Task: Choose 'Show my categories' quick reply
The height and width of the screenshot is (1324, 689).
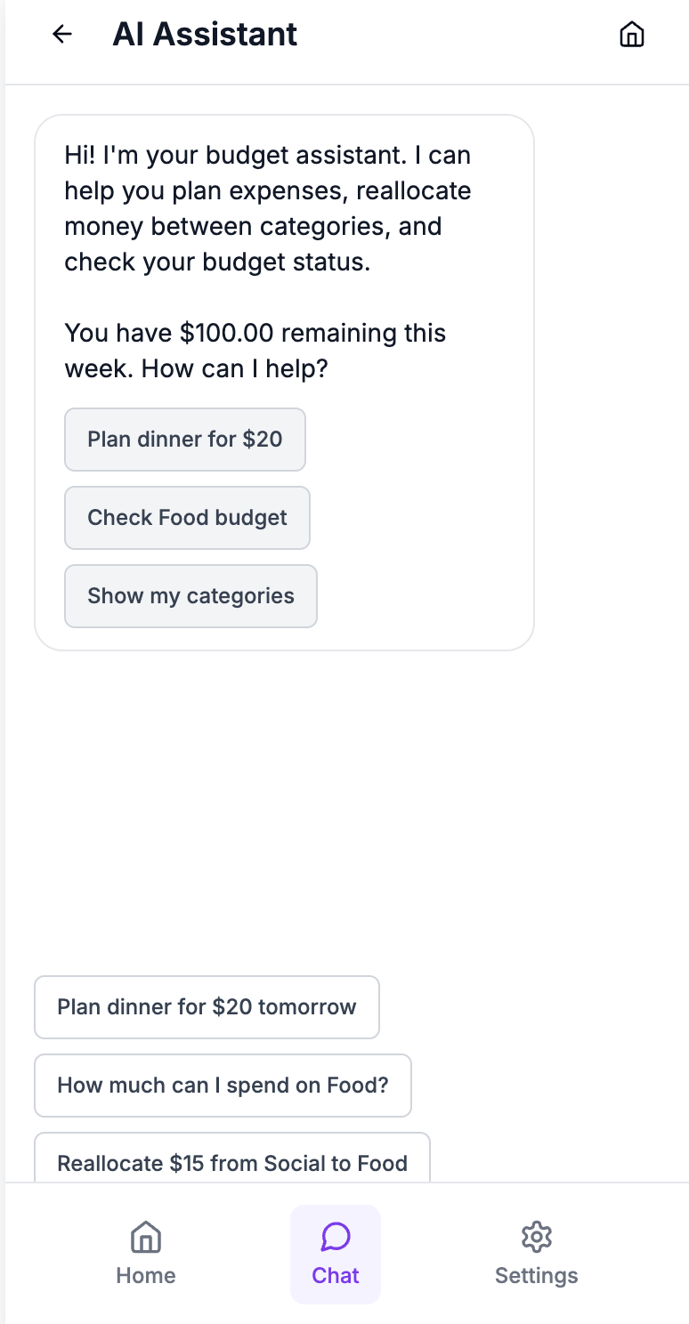Action: 190,596
